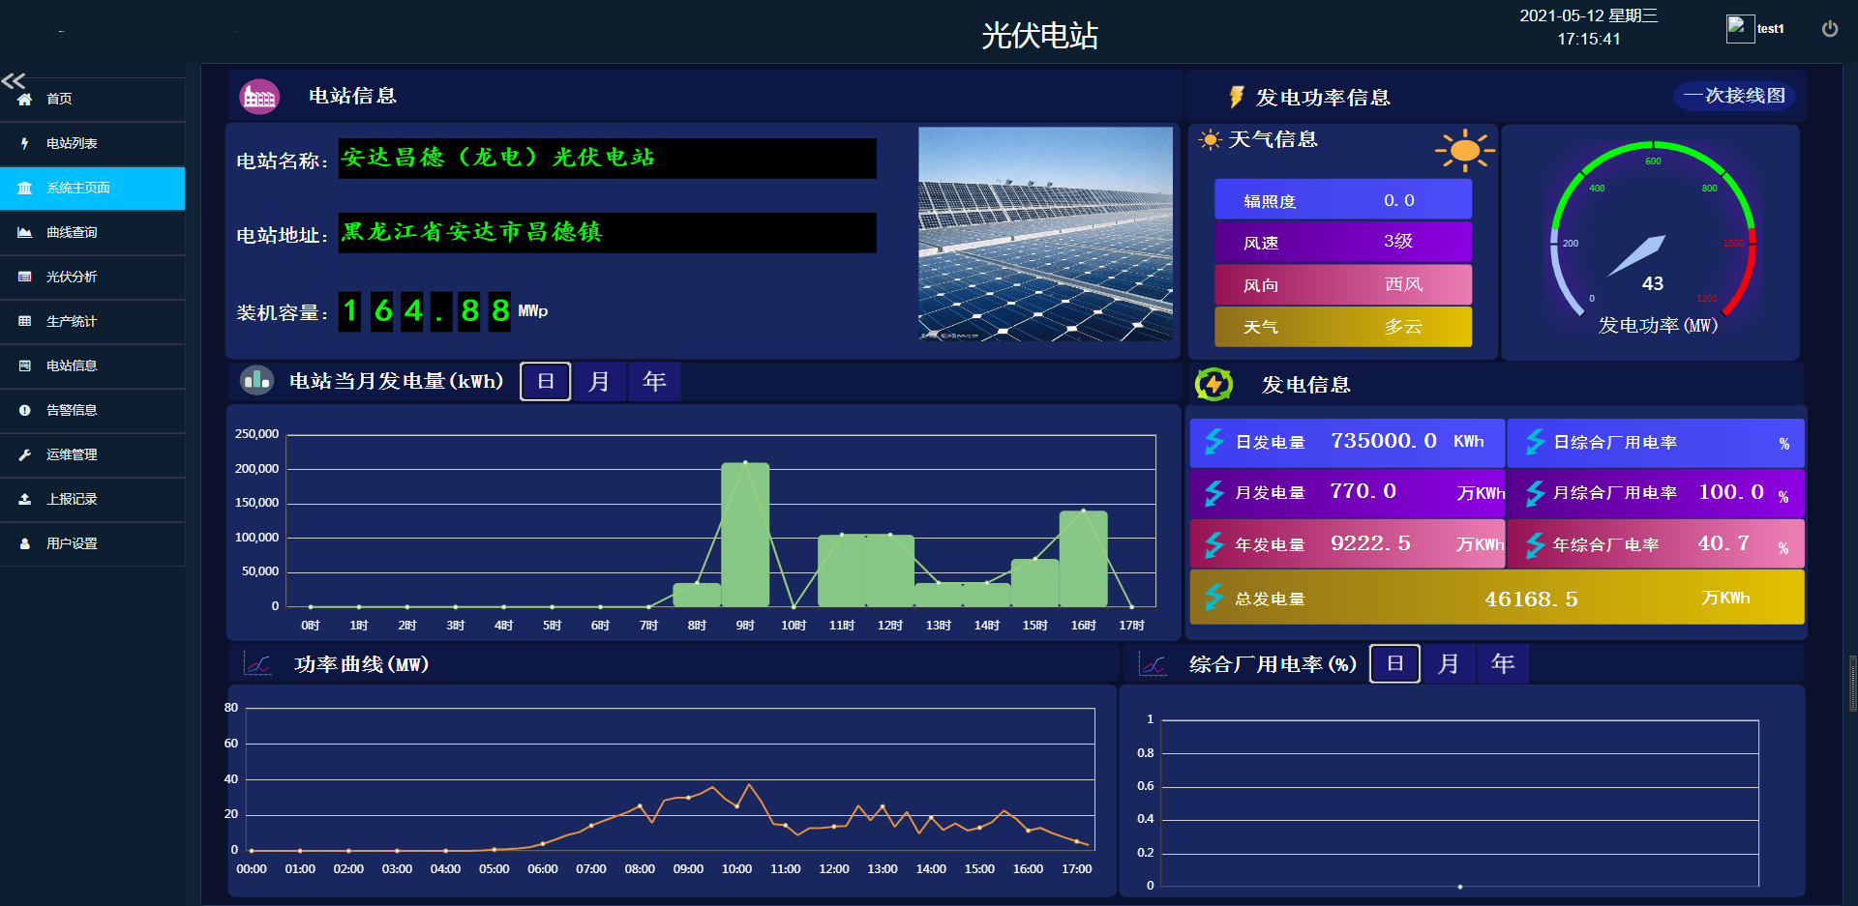Click the user icon for 用户设置
This screenshot has width=1858, height=906.
pos(25,543)
